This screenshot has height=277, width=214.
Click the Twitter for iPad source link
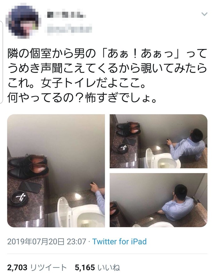tap(120, 242)
